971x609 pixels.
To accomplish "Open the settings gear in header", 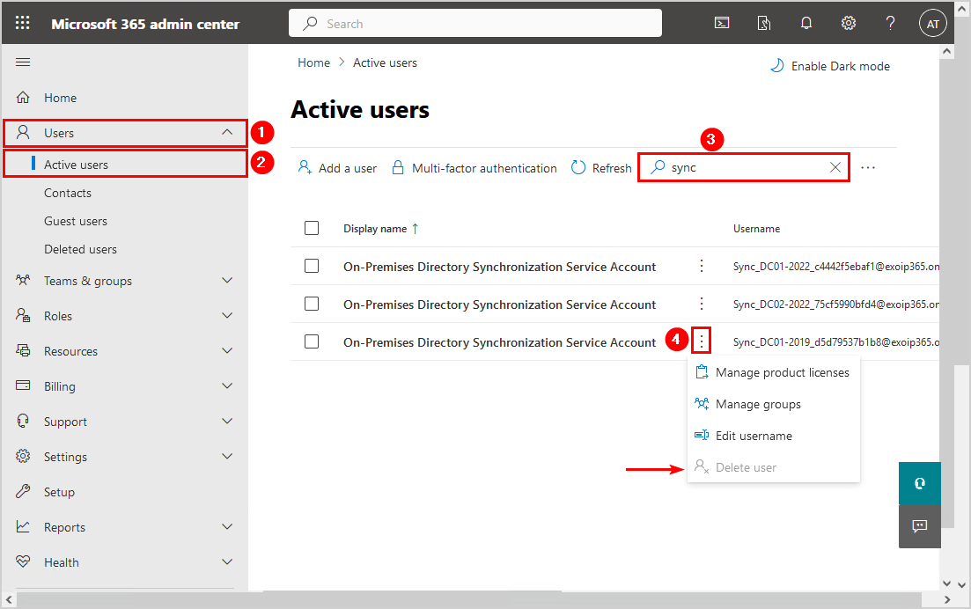I will point(849,24).
